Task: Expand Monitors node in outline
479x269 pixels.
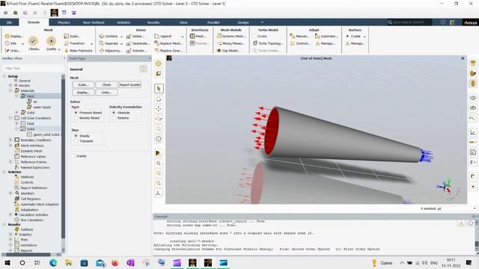Action: pyautogui.click(x=10, y=193)
